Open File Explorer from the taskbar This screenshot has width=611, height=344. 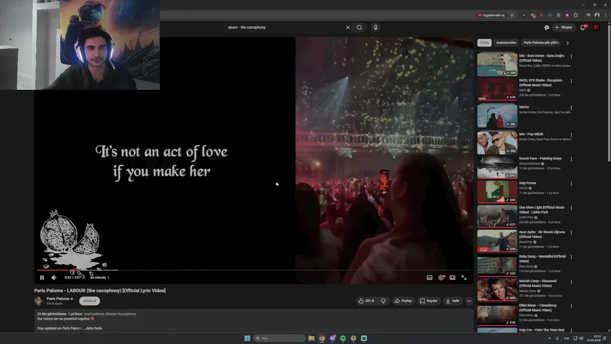pyautogui.click(x=311, y=338)
